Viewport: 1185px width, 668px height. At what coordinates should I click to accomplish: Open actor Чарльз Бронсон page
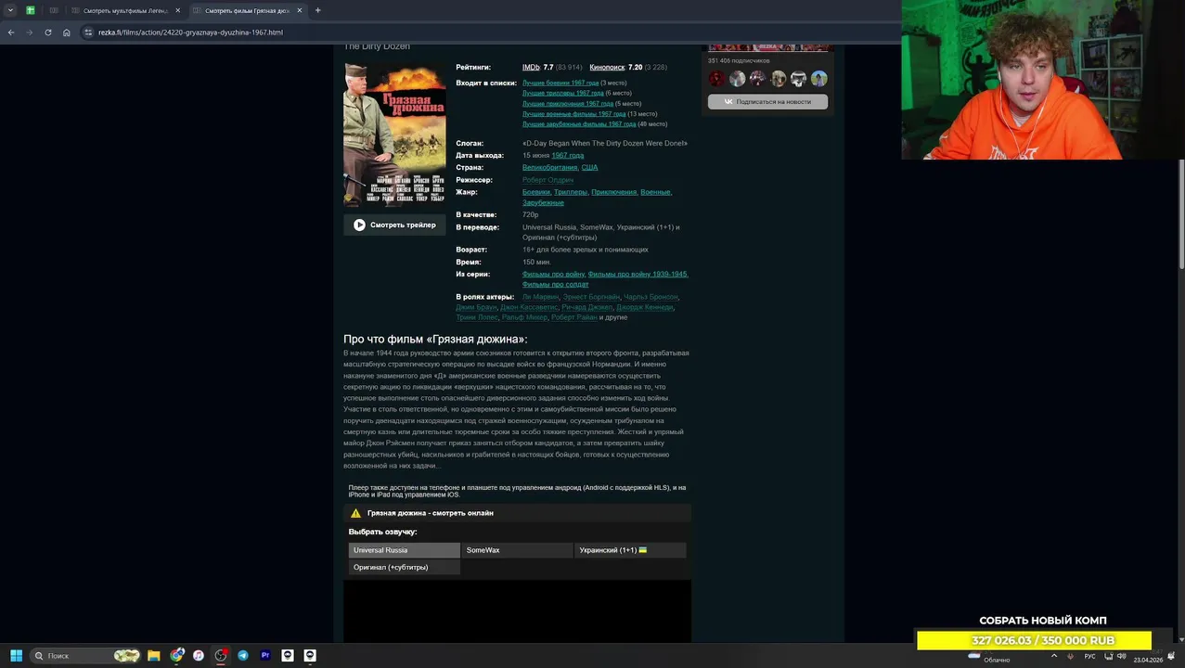pos(650,297)
